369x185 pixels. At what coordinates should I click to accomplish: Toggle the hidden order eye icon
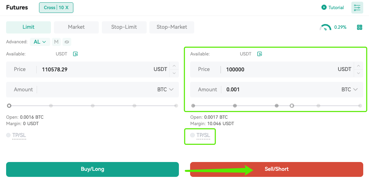[67, 42]
